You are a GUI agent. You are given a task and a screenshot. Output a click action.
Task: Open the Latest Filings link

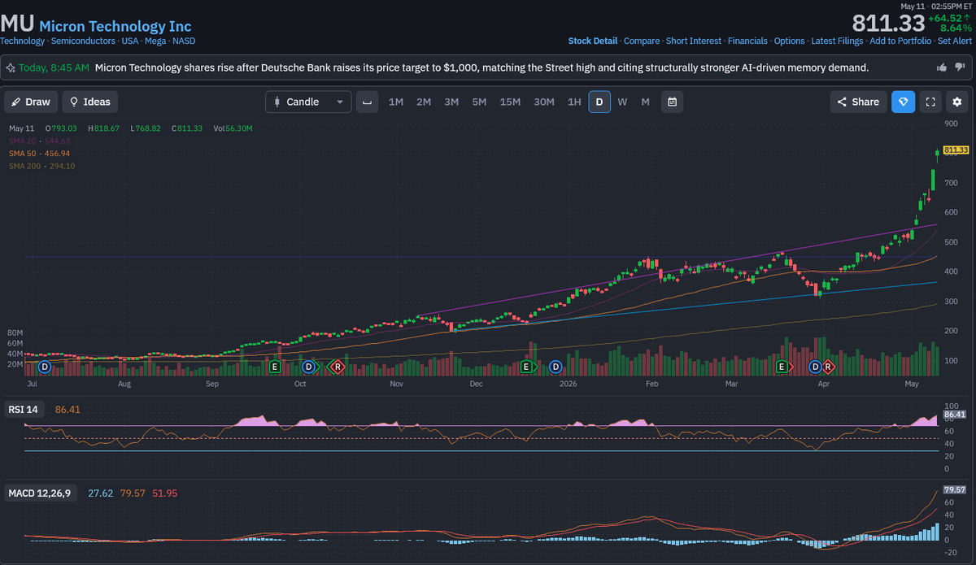837,41
